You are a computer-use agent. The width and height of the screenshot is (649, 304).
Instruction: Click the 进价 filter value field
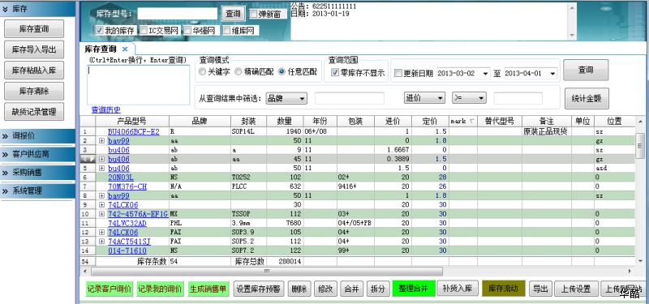(518, 98)
